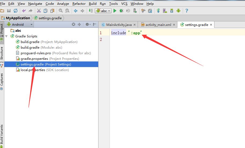The width and height of the screenshot is (245, 148).
Task: Click the Help question mark icon
Action: click(x=187, y=11)
